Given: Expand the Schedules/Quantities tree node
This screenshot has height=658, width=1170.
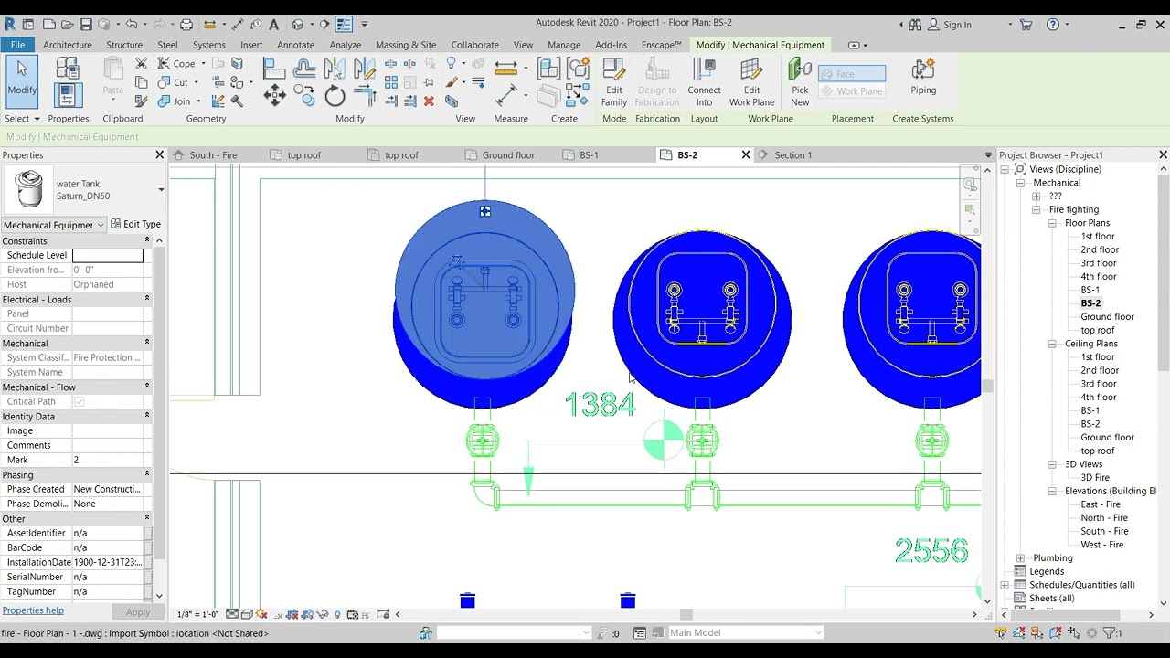Looking at the screenshot, I should pyautogui.click(x=1005, y=585).
